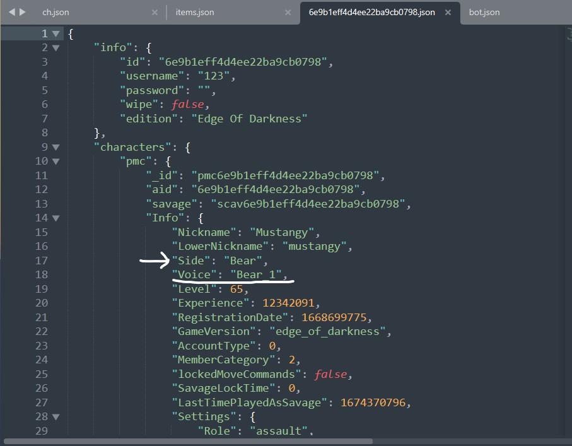Click the "123" username value
This screenshot has height=446, width=572.
click(214, 76)
